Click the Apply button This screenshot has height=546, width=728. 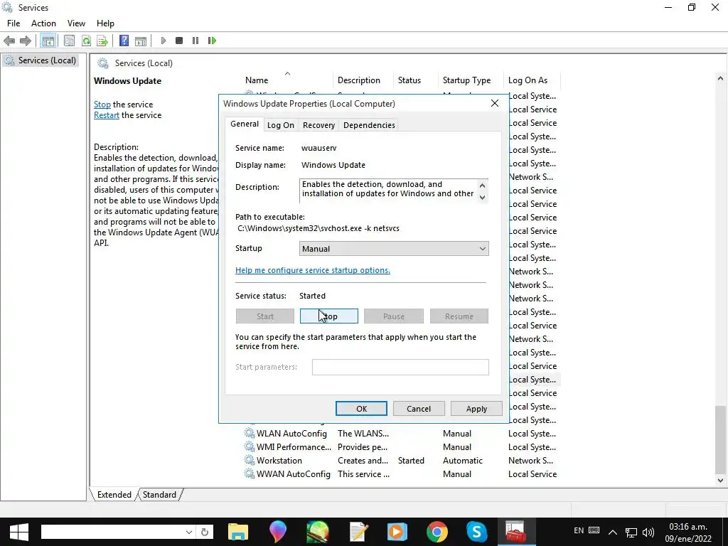(x=476, y=409)
